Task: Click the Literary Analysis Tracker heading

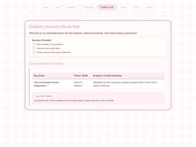Action: tap(46, 64)
